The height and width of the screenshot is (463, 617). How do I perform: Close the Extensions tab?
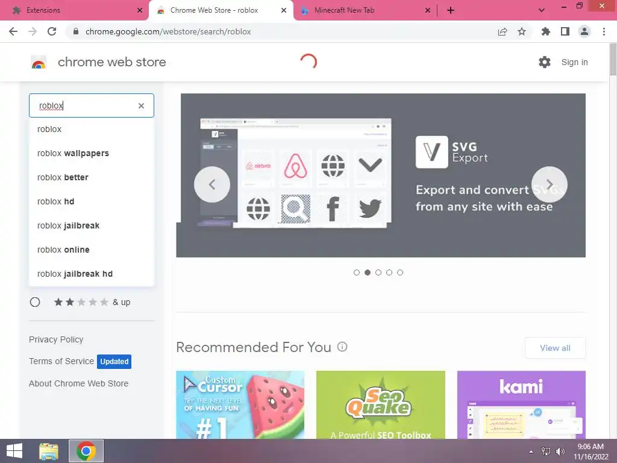click(140, 10)
